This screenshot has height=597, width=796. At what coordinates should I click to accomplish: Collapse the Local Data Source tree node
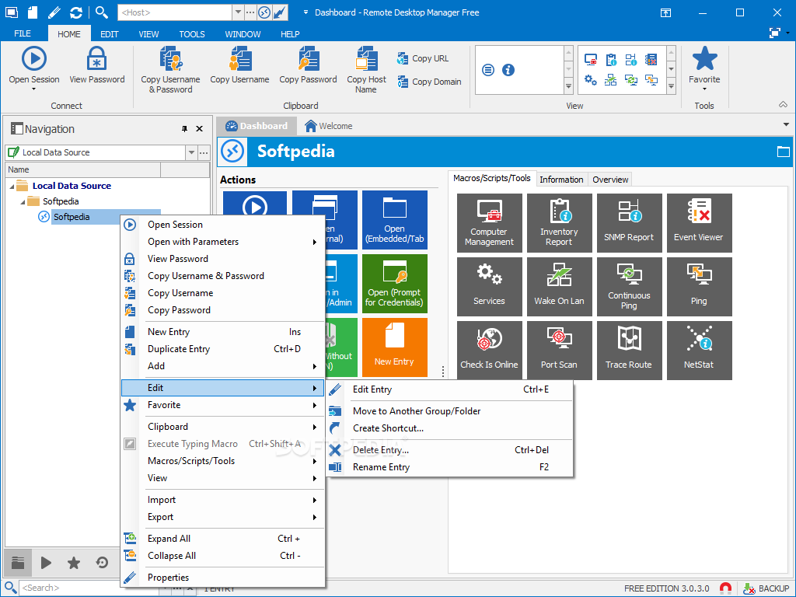[12, 186]
